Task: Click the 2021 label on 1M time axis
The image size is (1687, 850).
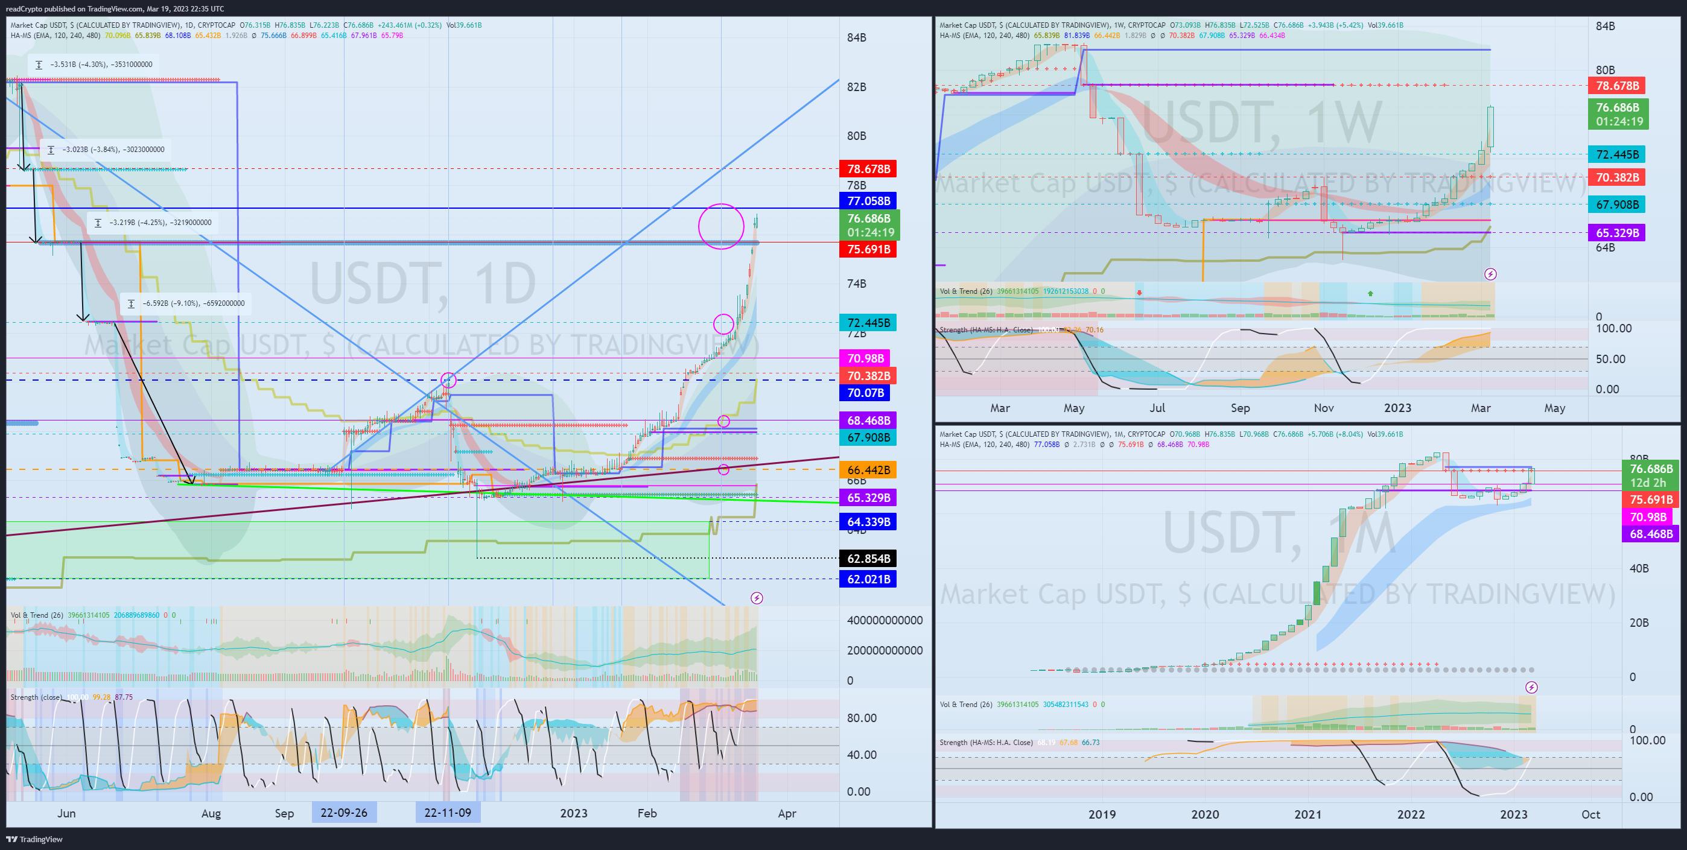Action: point(1308,814)
